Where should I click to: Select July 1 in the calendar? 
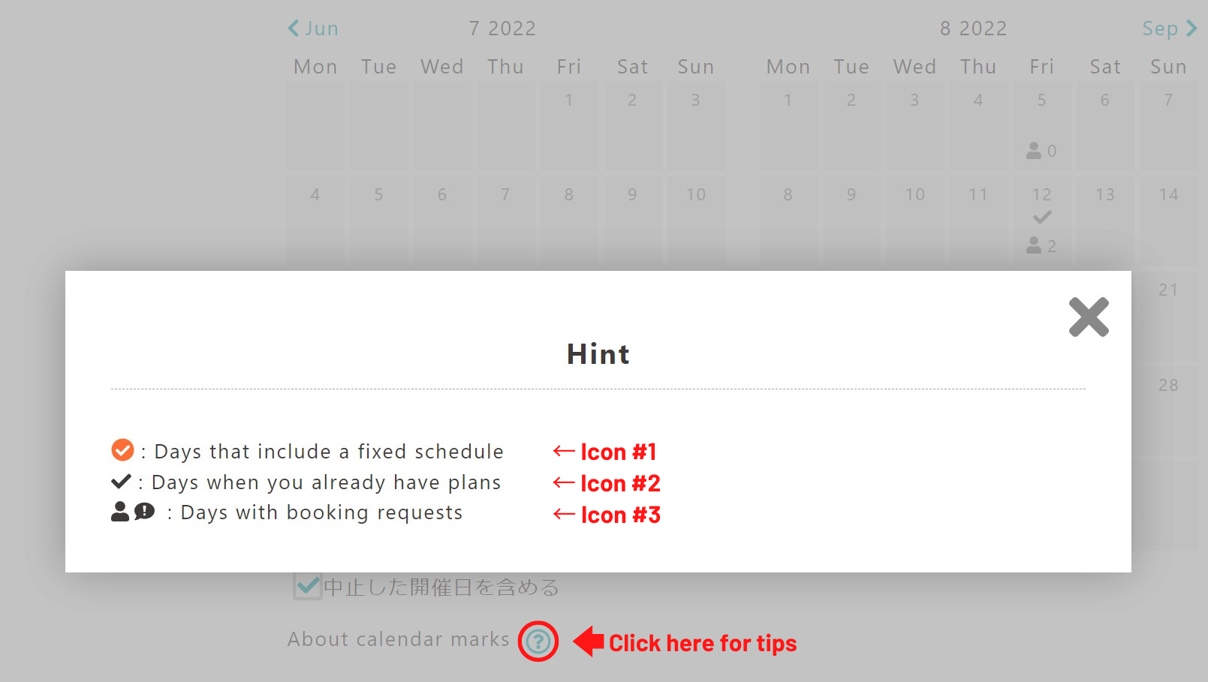(568, 125)
